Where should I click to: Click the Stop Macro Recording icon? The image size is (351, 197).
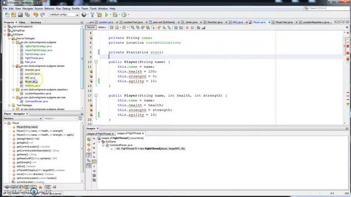(x=192, y=27)
